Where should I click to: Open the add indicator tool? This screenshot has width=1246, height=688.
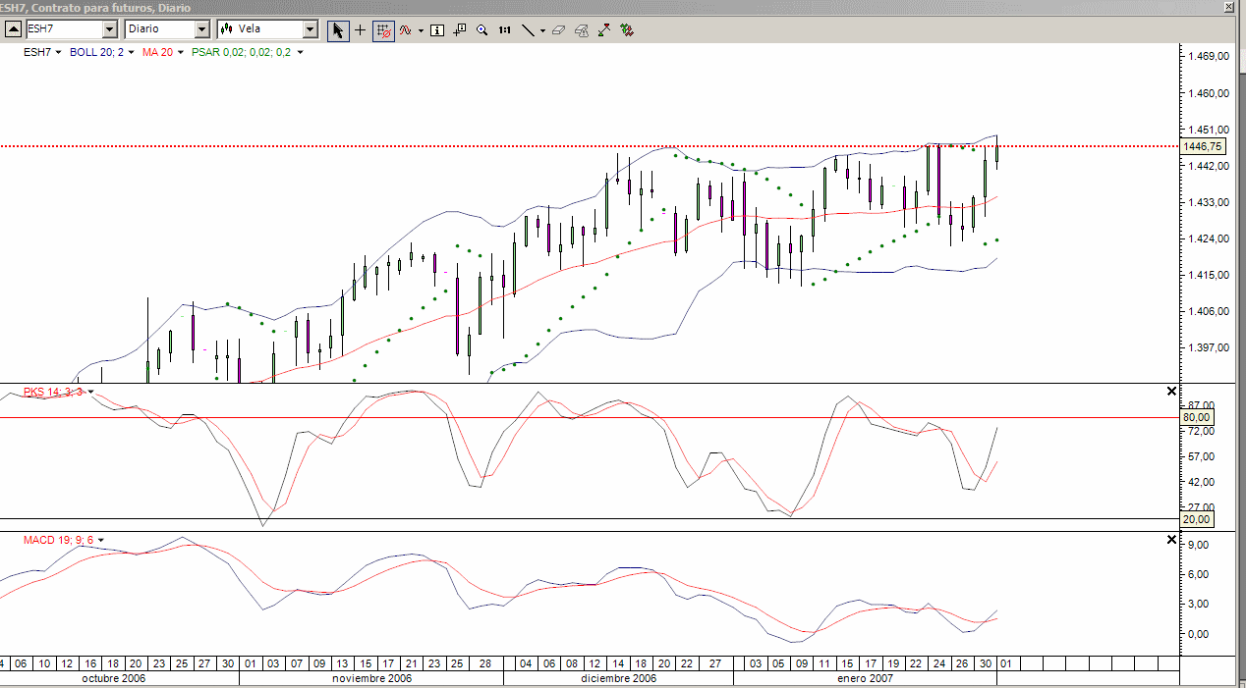405,30
